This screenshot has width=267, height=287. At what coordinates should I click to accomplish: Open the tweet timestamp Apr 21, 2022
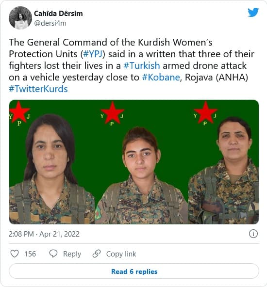pyautogui.click(x=60, y=234)
